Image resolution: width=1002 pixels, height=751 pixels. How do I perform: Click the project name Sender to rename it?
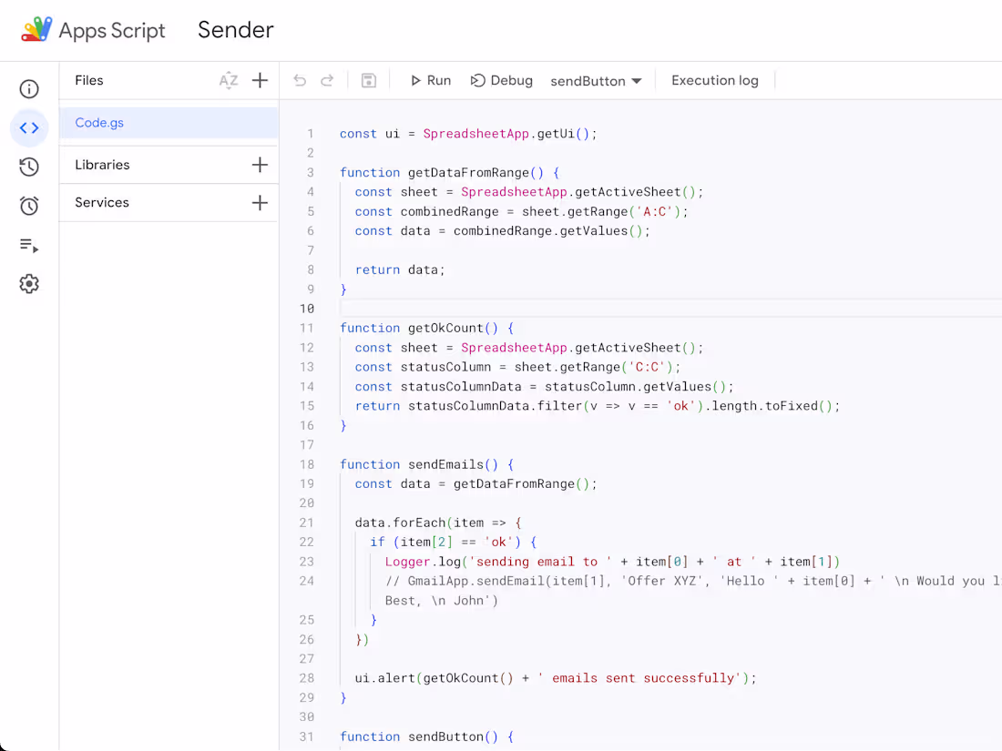click(235, 30)
